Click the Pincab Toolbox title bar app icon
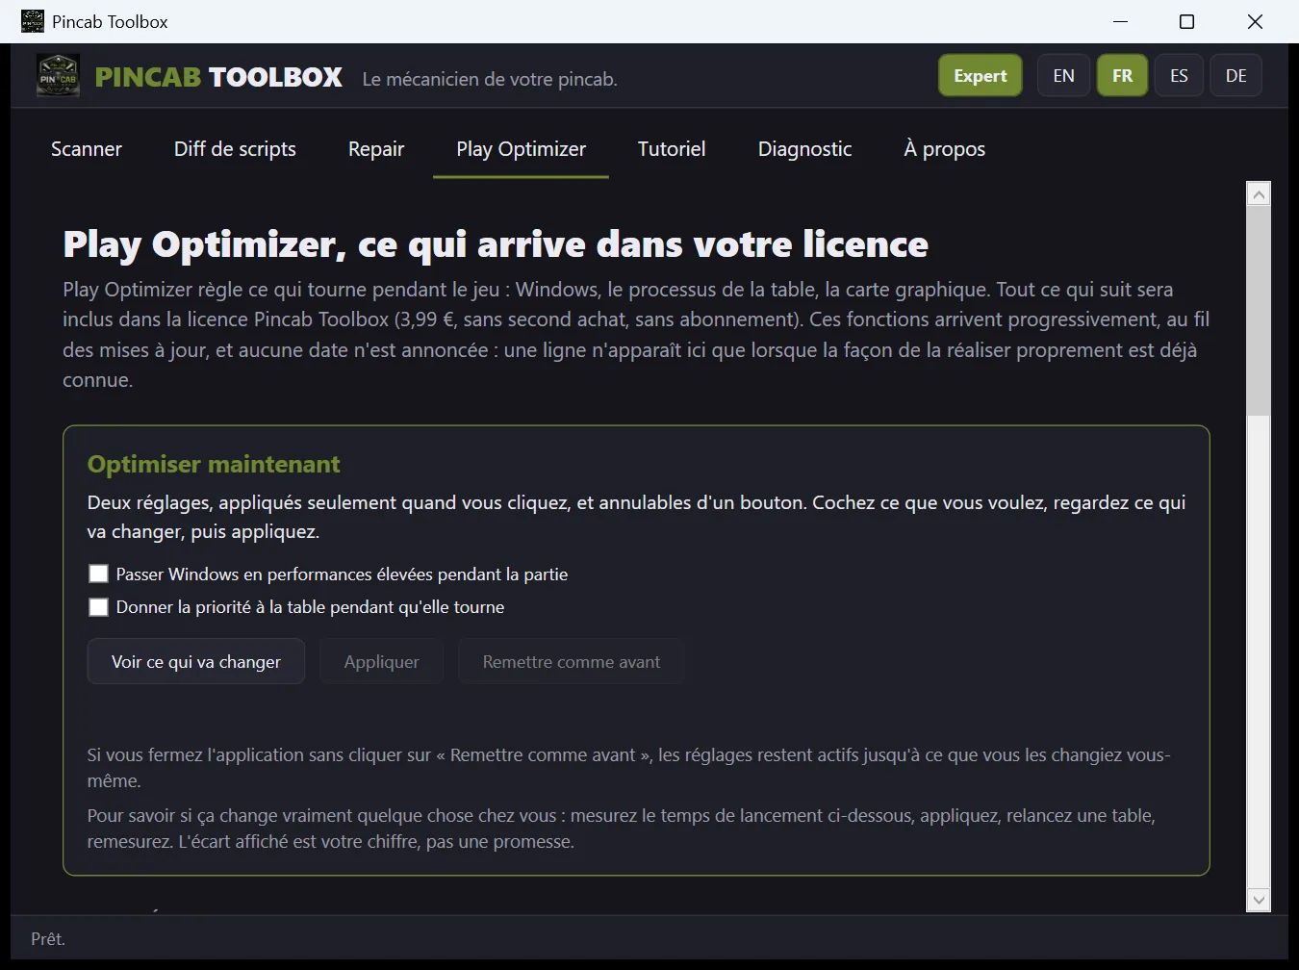This screenshot has height=970, width=1299. (x=33, y=21)
